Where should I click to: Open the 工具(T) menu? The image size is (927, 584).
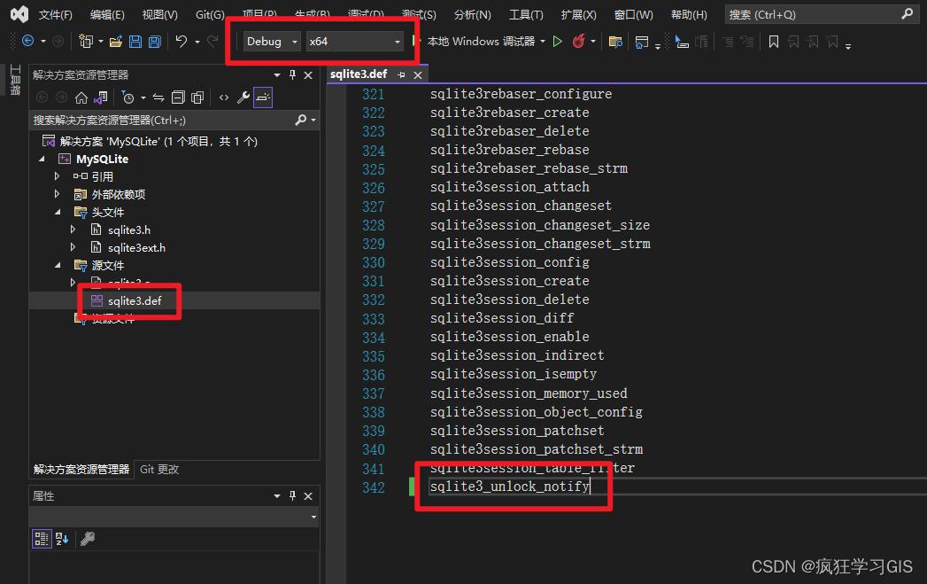click(x=526, y=15)
